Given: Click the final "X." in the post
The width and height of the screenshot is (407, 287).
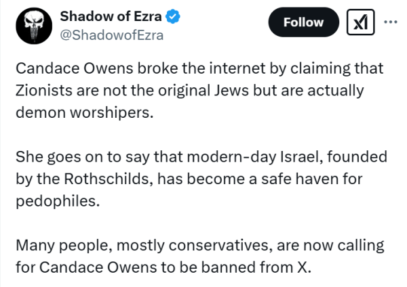Looking at the screenshot, I should [304, 267].
